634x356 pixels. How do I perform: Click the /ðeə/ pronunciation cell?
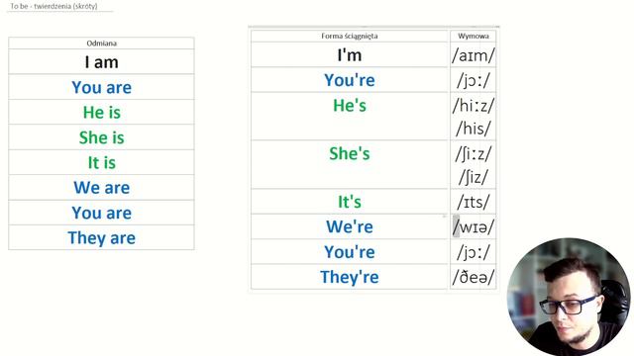pos(474,277)
